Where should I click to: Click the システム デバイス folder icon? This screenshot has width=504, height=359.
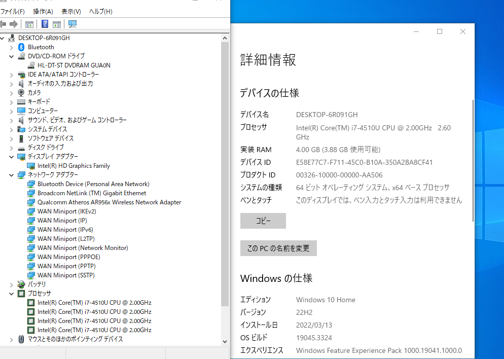[x=21, y=129]
